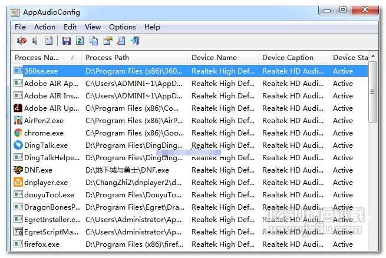Open the properties document toolbar icon
This screenshot has height=258, width=386.
49,41
